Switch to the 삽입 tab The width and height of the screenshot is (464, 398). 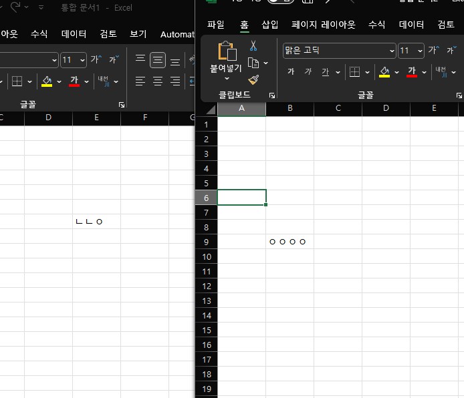(x=270, y=25)
